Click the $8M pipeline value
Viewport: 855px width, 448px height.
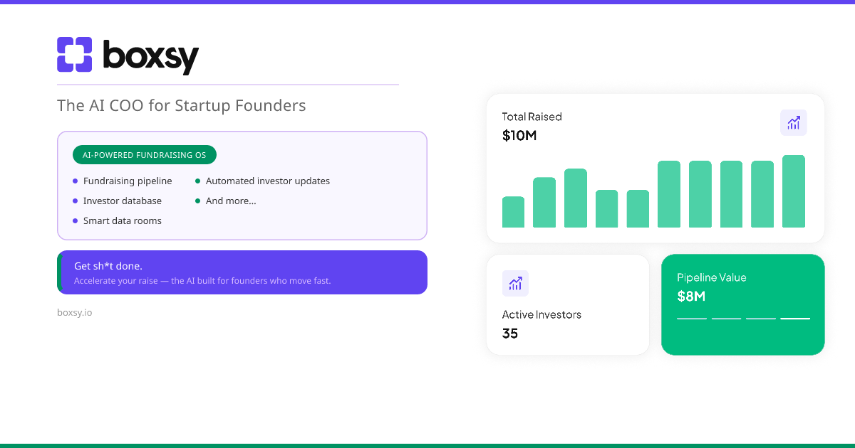click(691, 296)
